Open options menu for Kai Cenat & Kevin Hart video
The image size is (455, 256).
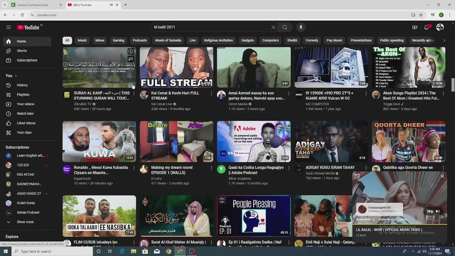coord(211,93)
